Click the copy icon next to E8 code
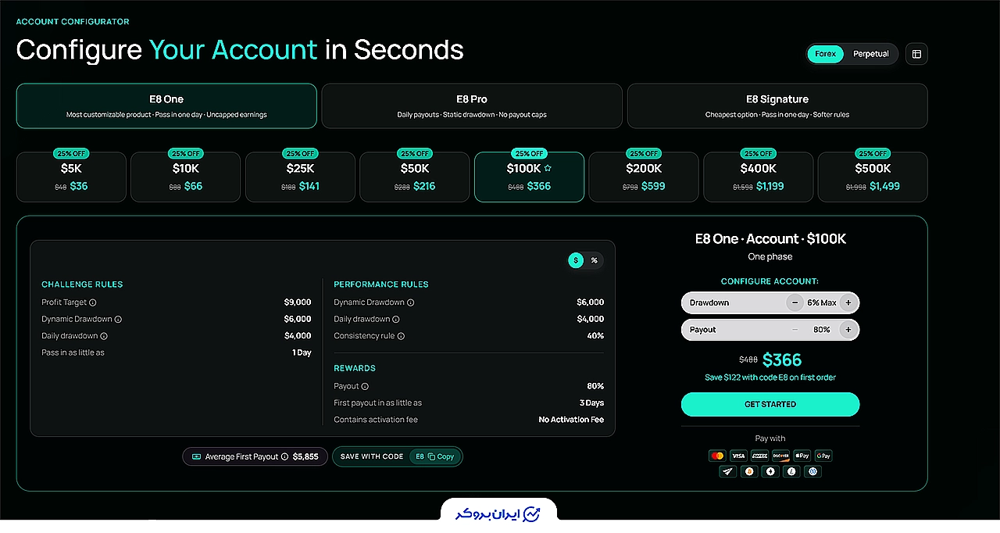The height and width of the screenshot is (533, 1000). click(431, 456)
